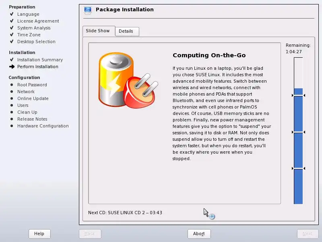This screenshot has height=242, width=322.
Task: Click the arrow icon beside Perform Installation
Action: [12, 67]
